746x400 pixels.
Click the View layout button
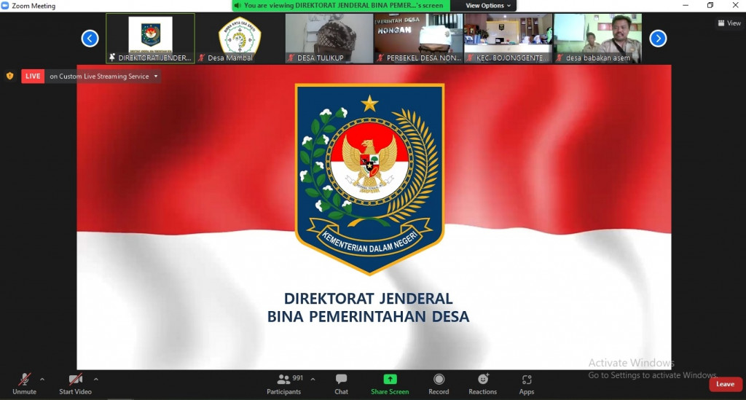point(729,23)
